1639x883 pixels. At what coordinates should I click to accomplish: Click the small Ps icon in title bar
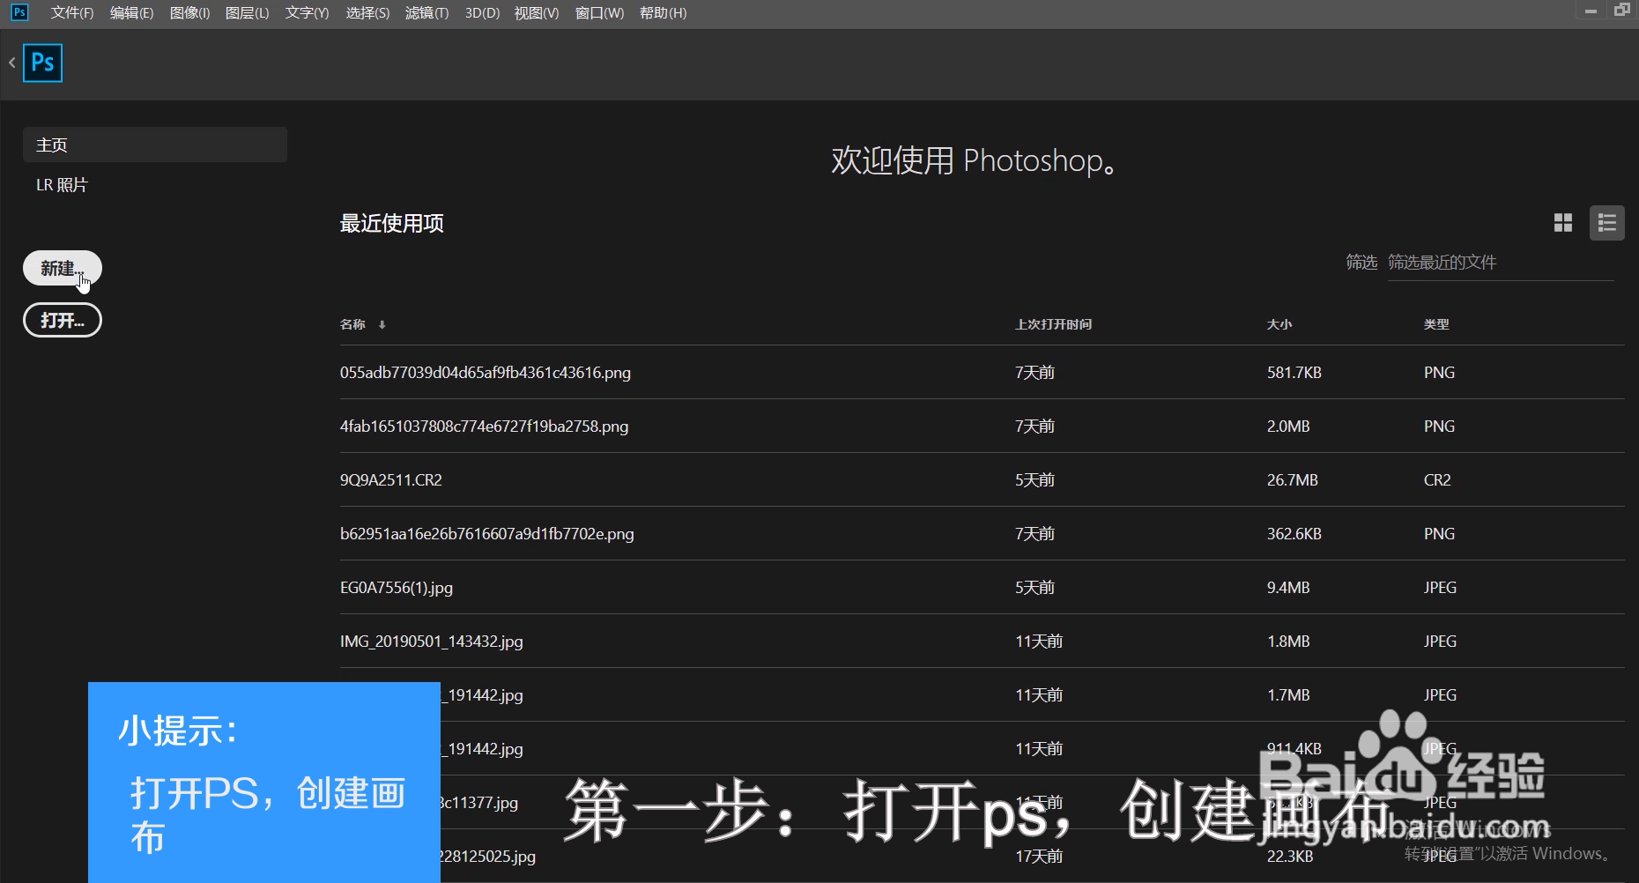click(19, 12)
